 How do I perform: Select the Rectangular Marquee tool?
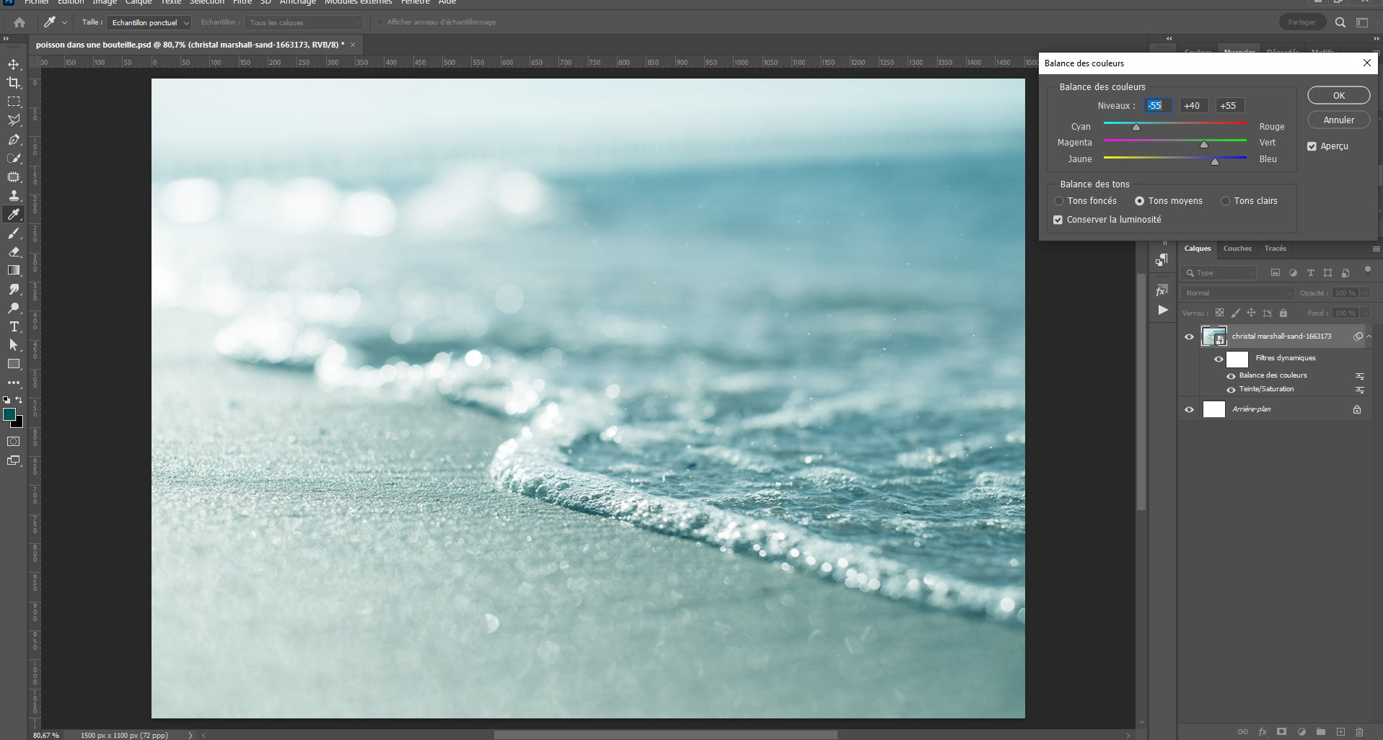14,102
